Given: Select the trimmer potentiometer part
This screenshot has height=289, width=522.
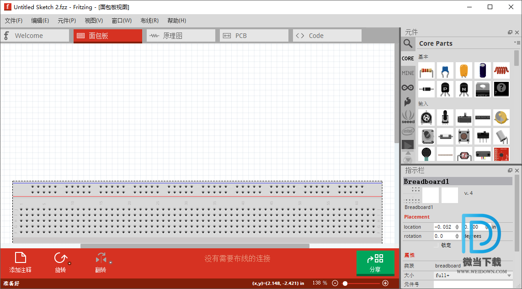Looking at the screenshot, I should tap(426, 118).
